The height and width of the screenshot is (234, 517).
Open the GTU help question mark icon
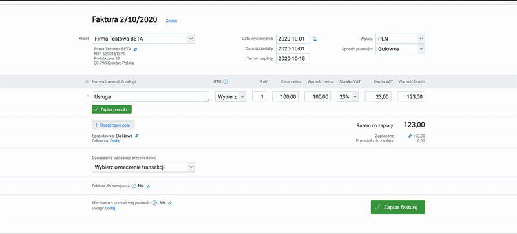pos(226,81)
